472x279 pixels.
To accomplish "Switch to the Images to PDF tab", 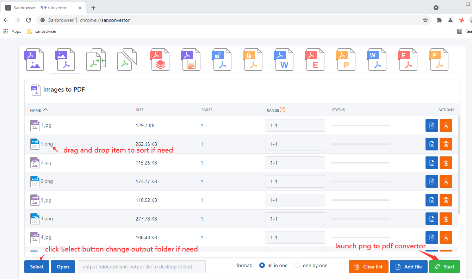I will tap(65, 60).
